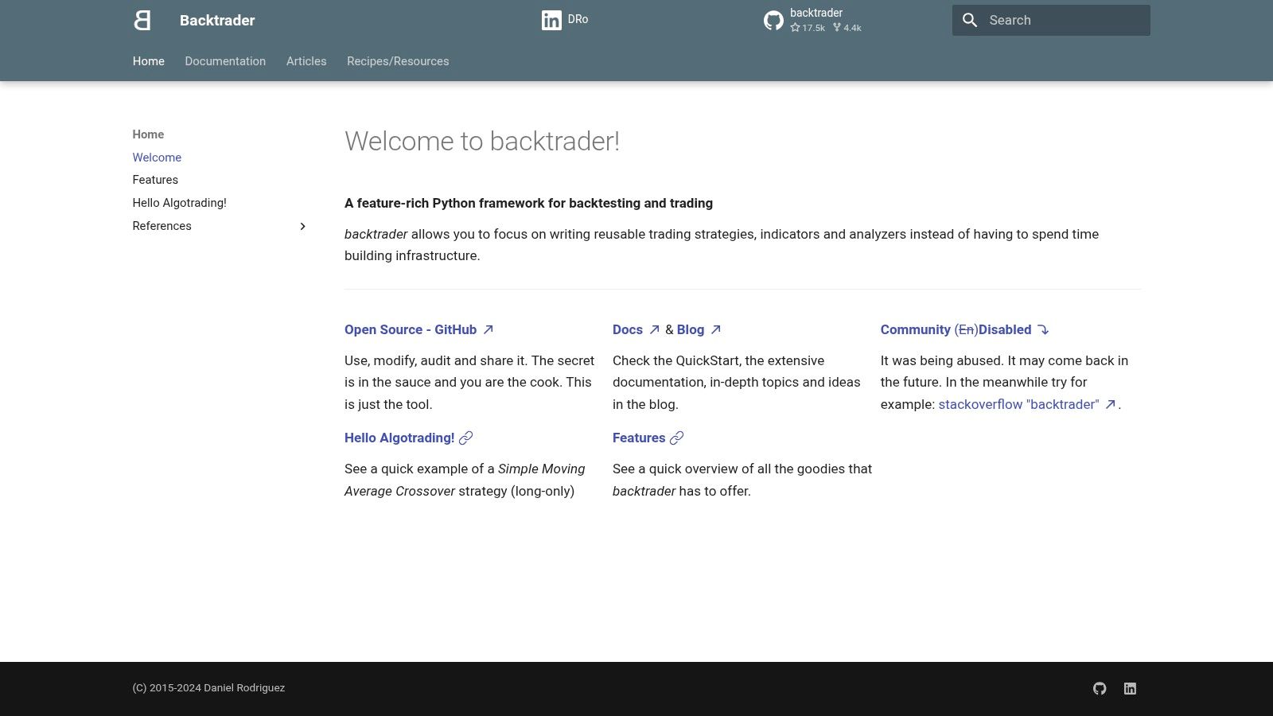Go to the Recipes/Resources tab

tap(398, 61)
